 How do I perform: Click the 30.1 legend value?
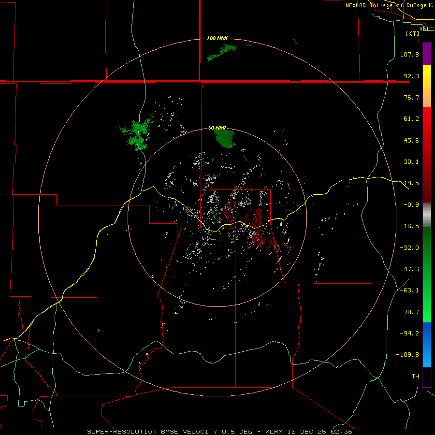point(411,162)
